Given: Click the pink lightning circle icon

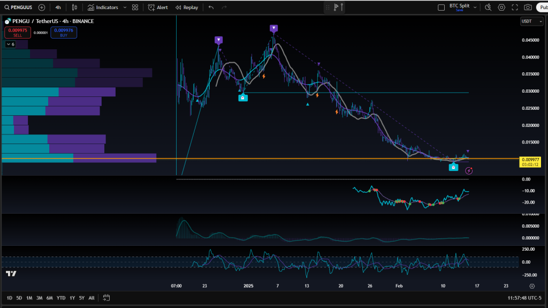Looking at the screenshot, I should click(x=469, y=171).
